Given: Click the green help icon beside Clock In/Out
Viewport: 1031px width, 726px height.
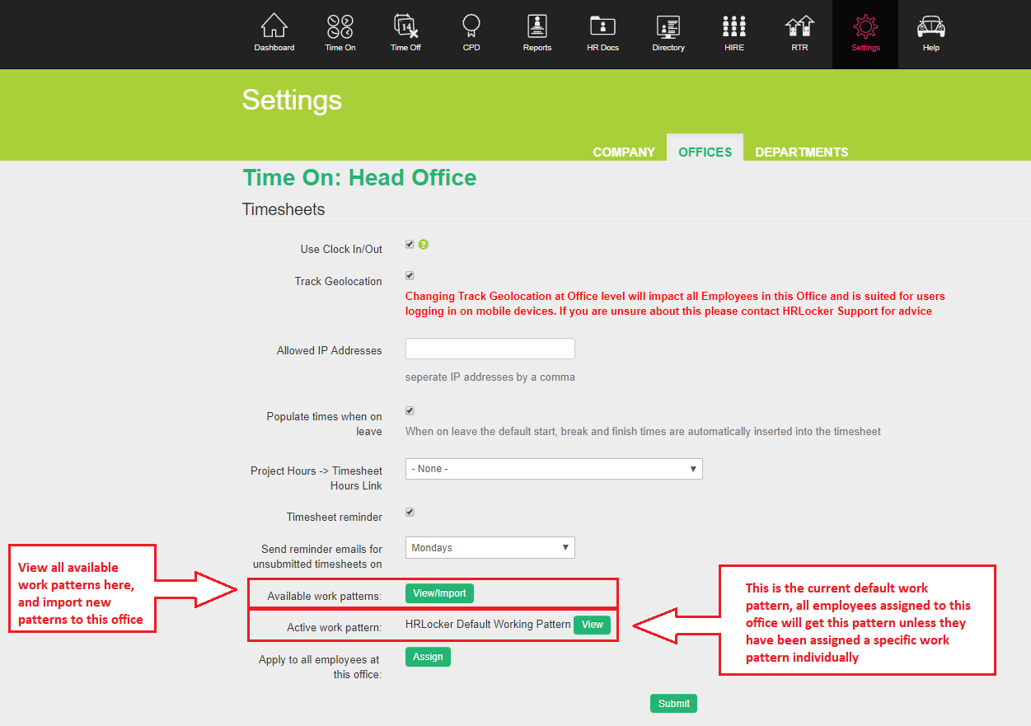Looking at the screenshot, I should [x=424, y=245].
